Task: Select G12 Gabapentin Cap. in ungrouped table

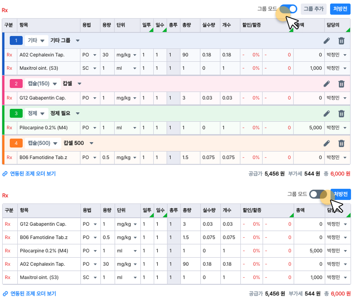Action: [x=43, y=224]
